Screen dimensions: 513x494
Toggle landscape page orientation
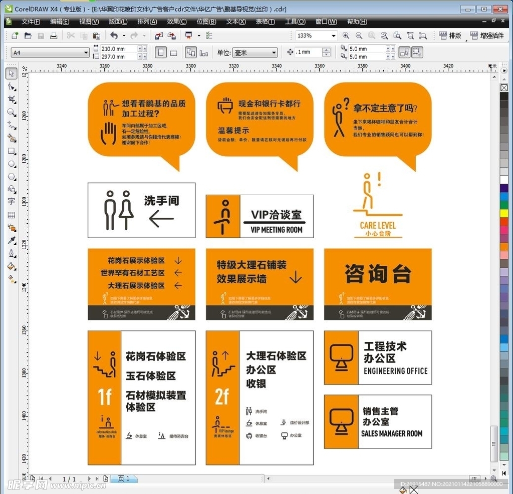coord(173,52)
